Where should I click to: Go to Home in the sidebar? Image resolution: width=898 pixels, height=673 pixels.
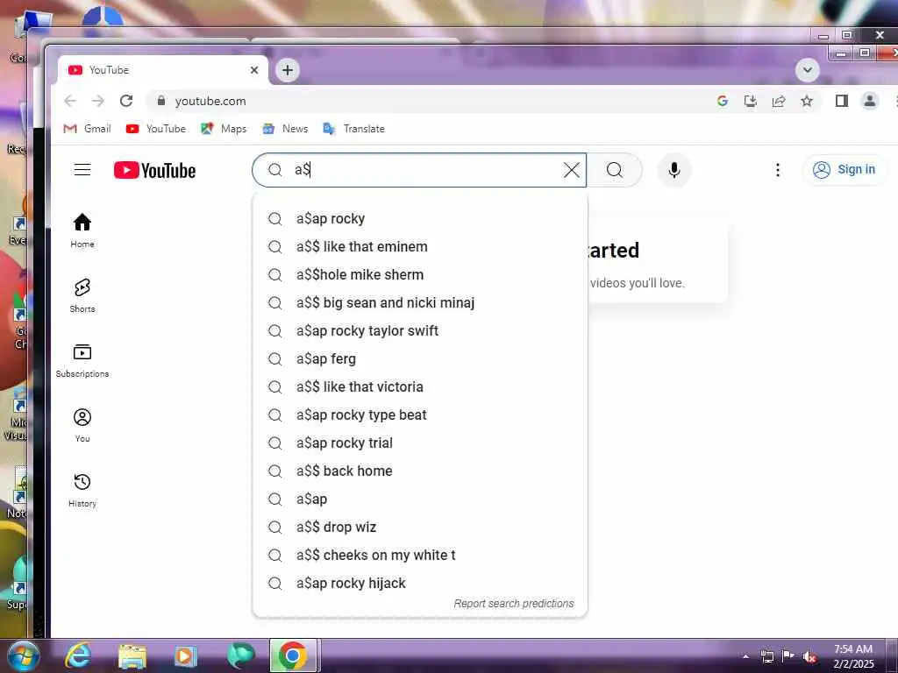[82, 230]
